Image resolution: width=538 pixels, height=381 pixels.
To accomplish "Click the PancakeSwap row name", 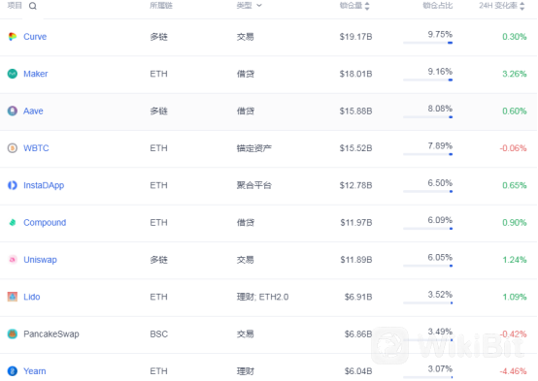I will [x=51, y=334].
